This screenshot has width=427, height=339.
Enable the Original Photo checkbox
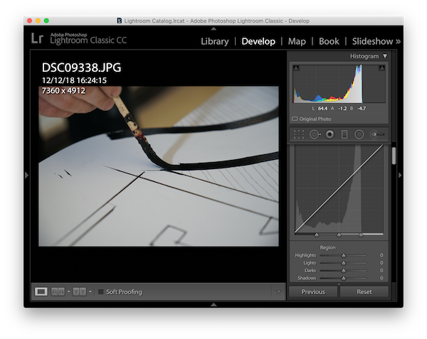[295, 119]
